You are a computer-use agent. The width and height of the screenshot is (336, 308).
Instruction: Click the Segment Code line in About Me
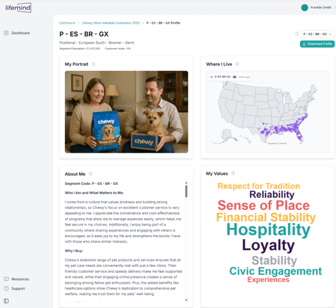coord(91,184)
